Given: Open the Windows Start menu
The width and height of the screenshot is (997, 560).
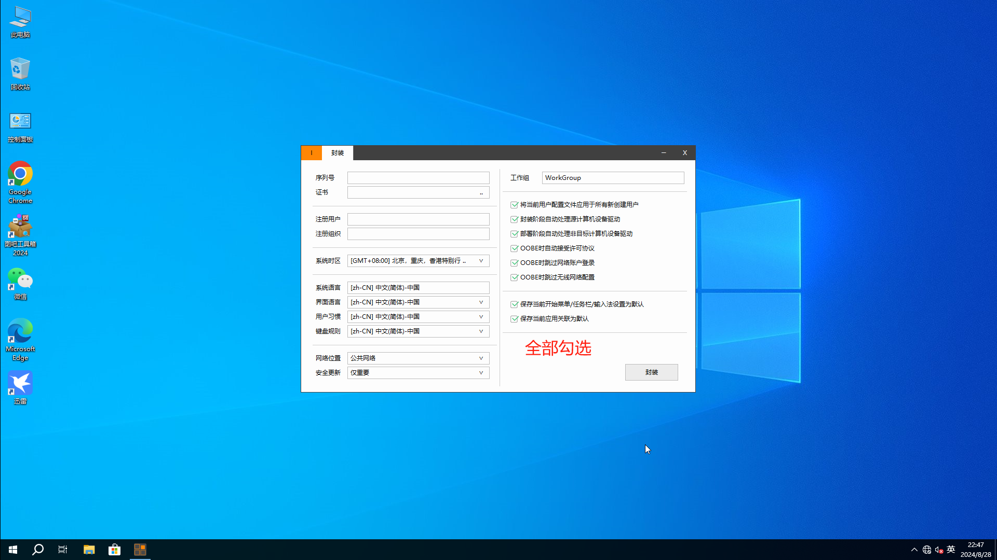Looking at the screenshot, I should pyautogui.click(x=13, y=550).
